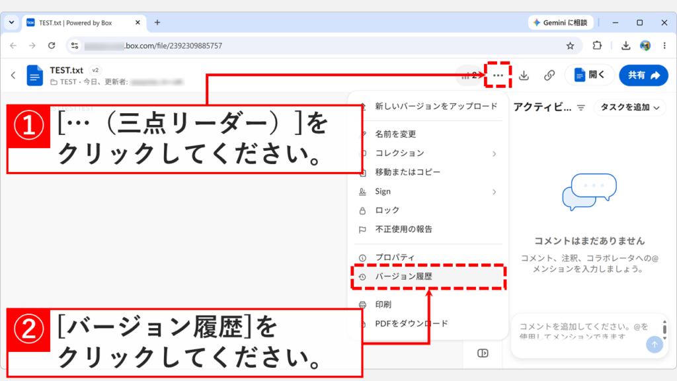Select 不正使用の報告 menu item
Viewport: 677px width, 381px height.
tap(428, 229)
